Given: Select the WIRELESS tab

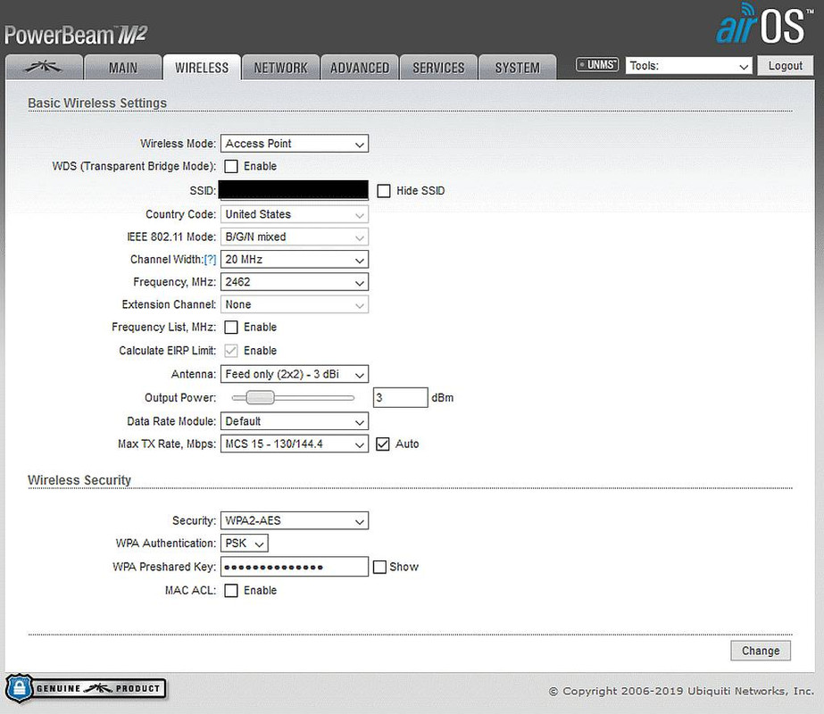Looking at the screenshot, I should click(x=202, y=67).
